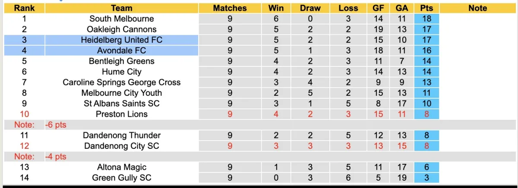Image resolution: width=518 pixels, height=188 pixels.
Task: Click the Matches column header
Action: (230, 8)
